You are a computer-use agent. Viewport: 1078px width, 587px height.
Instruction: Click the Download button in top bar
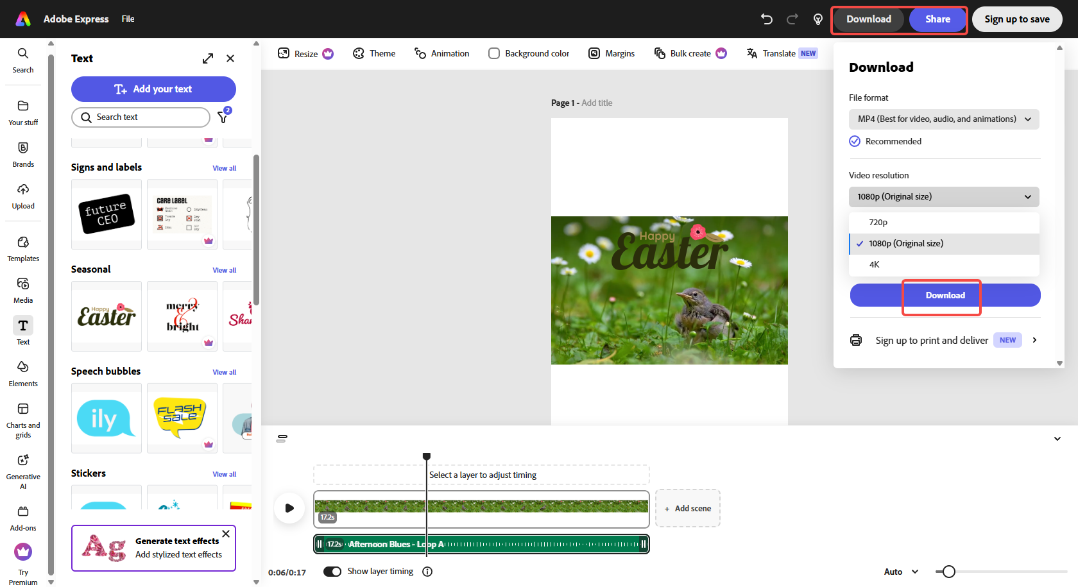[869, 19]
